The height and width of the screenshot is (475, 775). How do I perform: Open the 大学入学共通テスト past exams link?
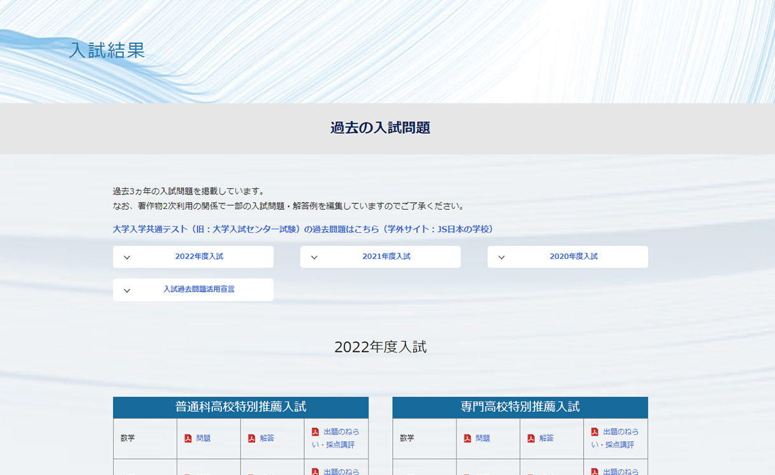[303, 230]
